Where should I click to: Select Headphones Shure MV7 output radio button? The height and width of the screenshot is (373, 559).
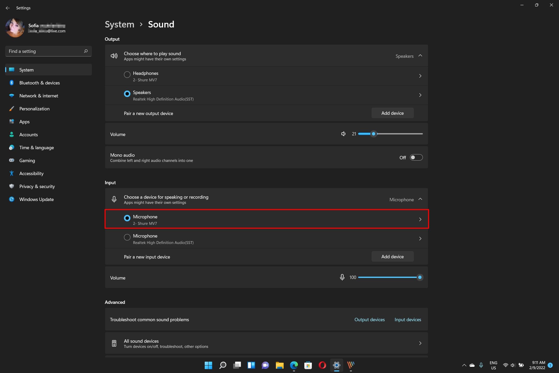coord(127,75)
